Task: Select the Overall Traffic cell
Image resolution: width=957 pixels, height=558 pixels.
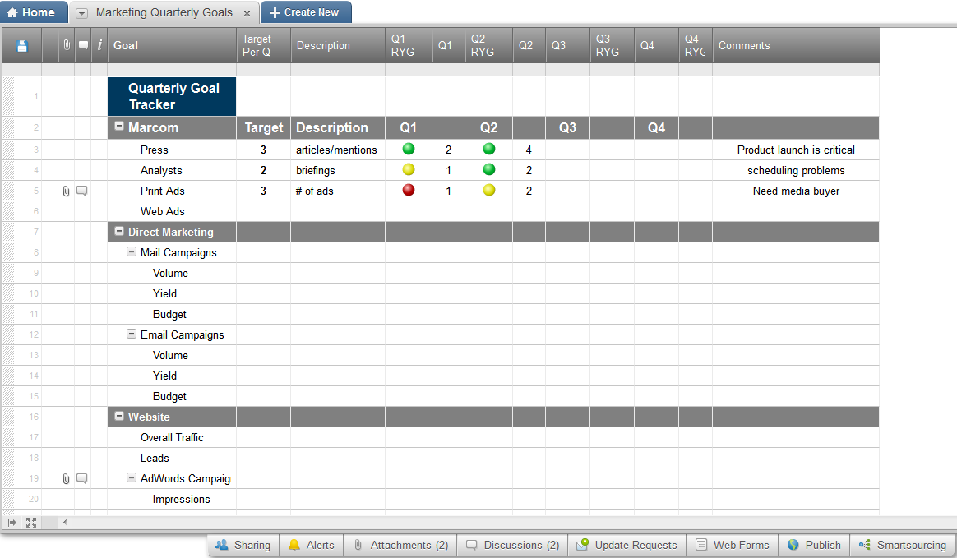Action: click(172, 438)
